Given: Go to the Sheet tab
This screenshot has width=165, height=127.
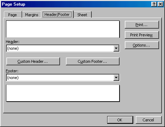Looking at the screenshot, I should (82, 15).
